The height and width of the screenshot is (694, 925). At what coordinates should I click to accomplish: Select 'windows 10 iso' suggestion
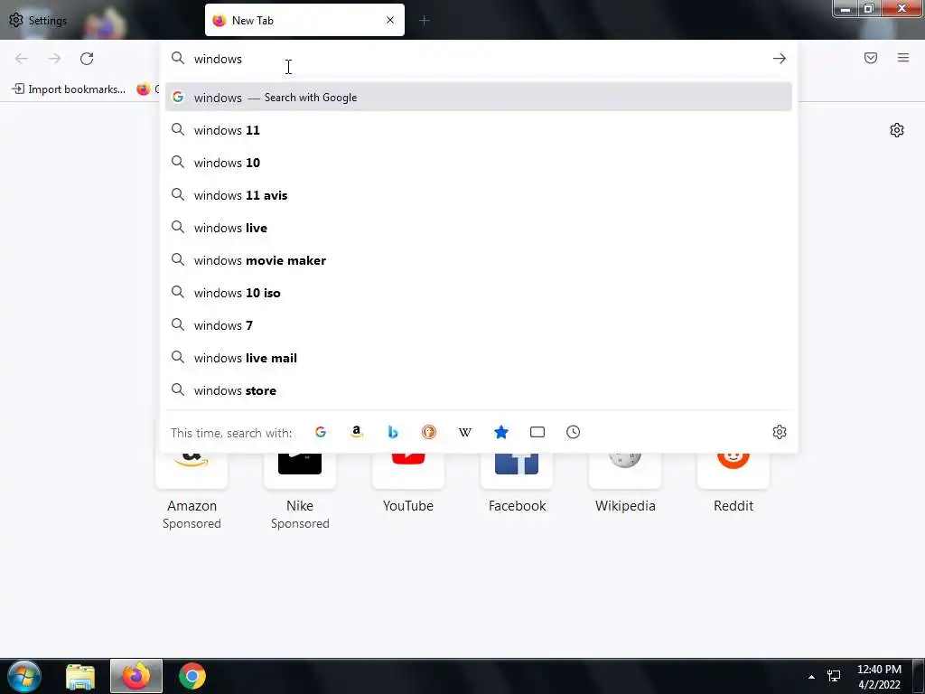[x=479, y=293]
